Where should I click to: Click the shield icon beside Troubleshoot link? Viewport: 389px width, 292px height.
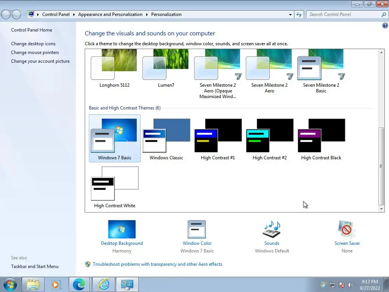click(x=88, y=264)
